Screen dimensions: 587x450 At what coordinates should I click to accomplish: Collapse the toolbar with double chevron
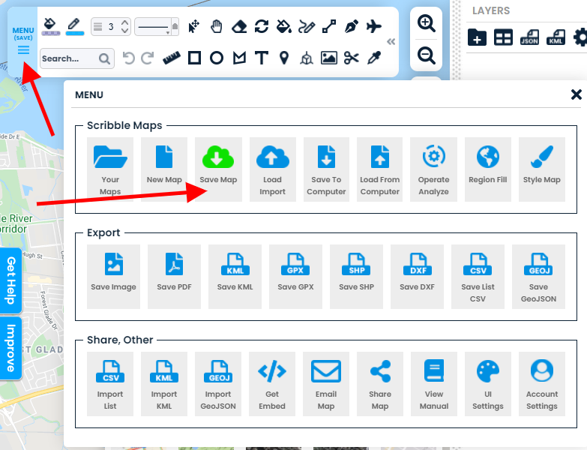point(391,41)
